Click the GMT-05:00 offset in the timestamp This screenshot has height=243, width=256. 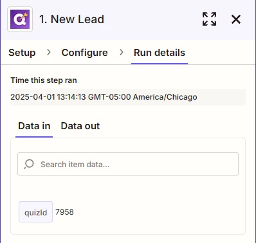coord(109,97)
